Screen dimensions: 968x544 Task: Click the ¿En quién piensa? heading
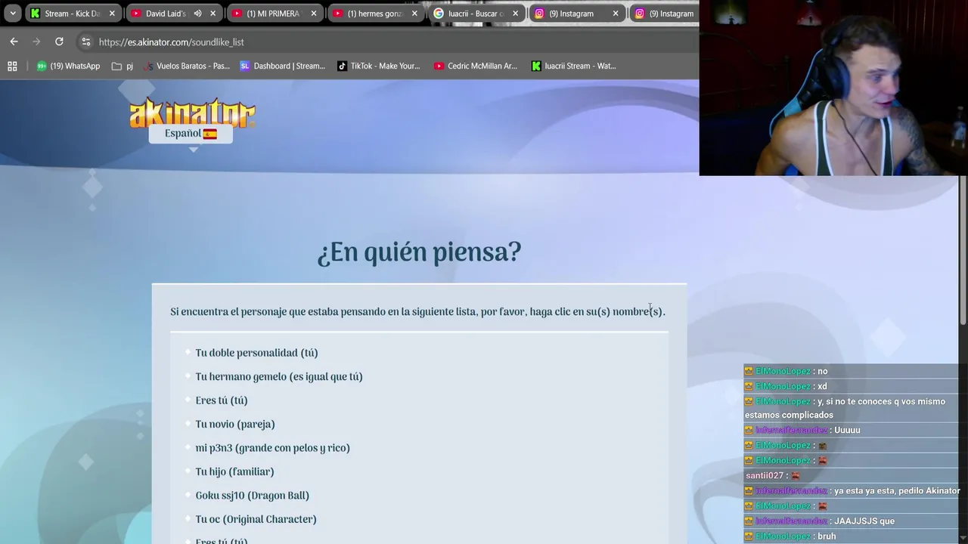pos(419,252)
